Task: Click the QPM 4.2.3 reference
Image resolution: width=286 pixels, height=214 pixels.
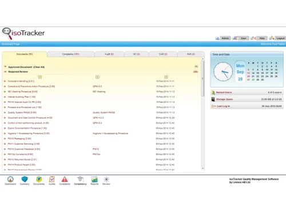Action: (98, 118)
